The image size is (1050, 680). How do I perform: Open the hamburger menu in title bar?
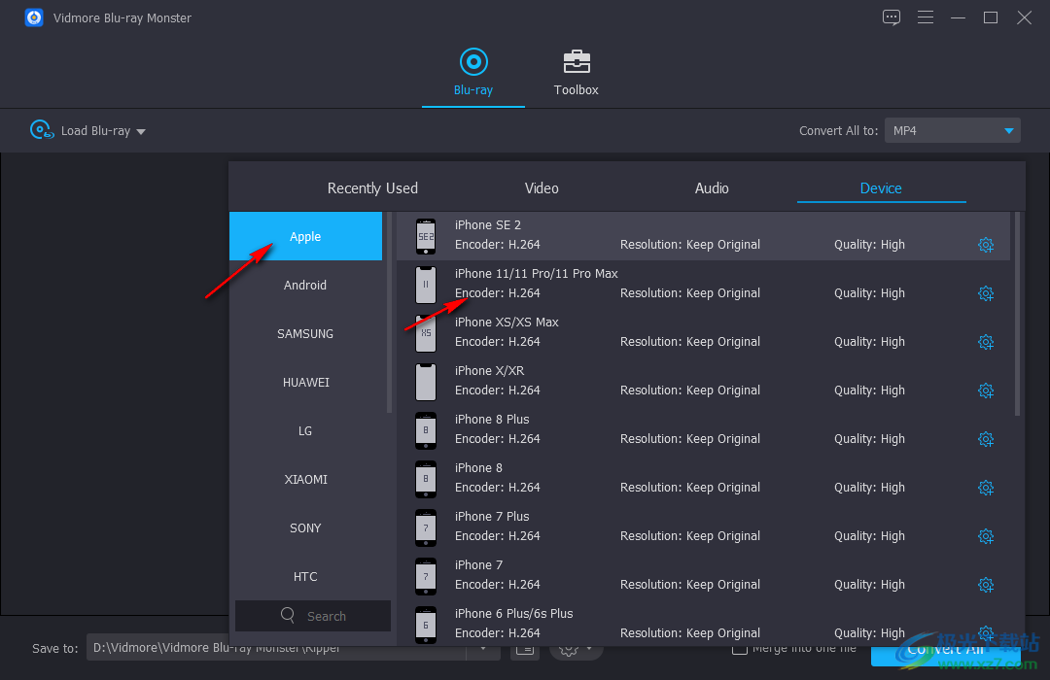point(926,17)
